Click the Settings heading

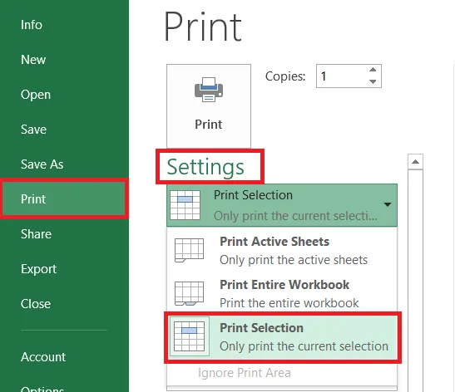tap(205, 167)
